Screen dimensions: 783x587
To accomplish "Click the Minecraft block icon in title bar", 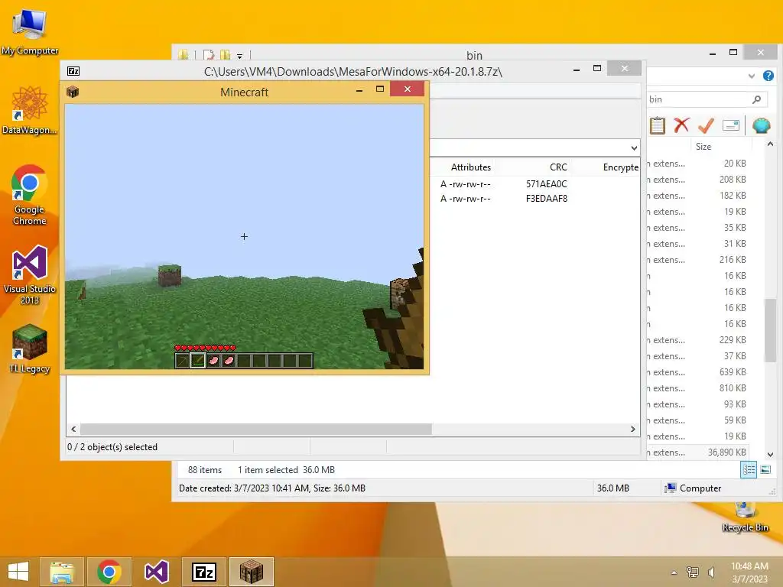I will click(x=73, y=92).
